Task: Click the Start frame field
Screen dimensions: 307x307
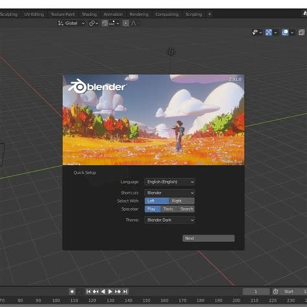Action: click(x=293, y=291)
